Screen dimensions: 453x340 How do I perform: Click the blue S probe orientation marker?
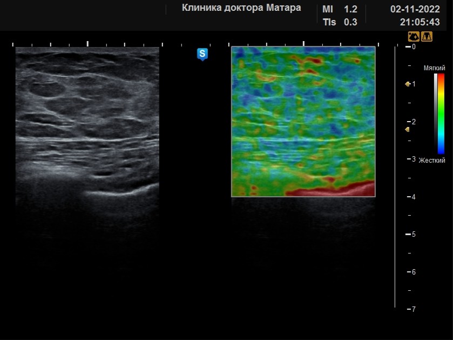pyautogui.click(x=202, y=55)
